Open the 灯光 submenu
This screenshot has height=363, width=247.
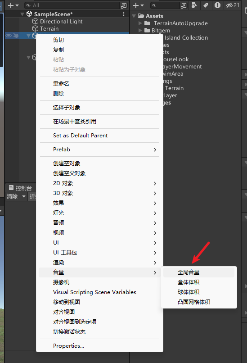[100, 213]
